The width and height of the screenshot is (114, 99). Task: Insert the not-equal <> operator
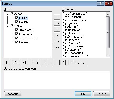(57, 23)
